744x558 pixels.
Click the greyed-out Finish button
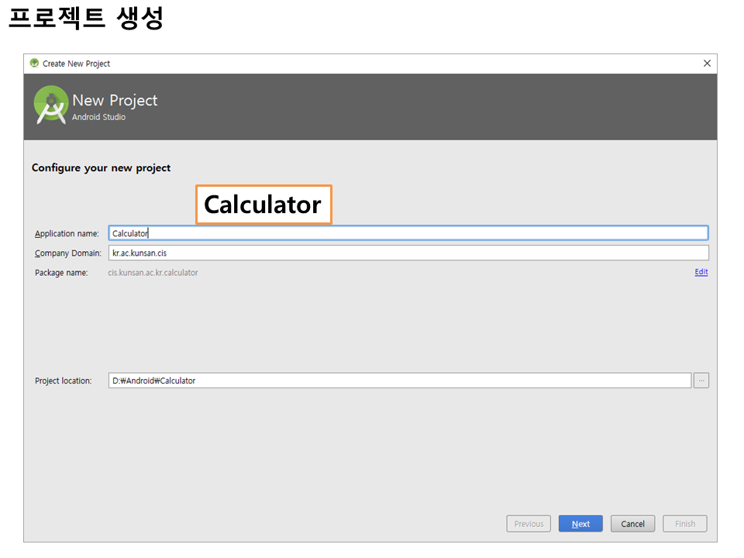coord(684,524)
